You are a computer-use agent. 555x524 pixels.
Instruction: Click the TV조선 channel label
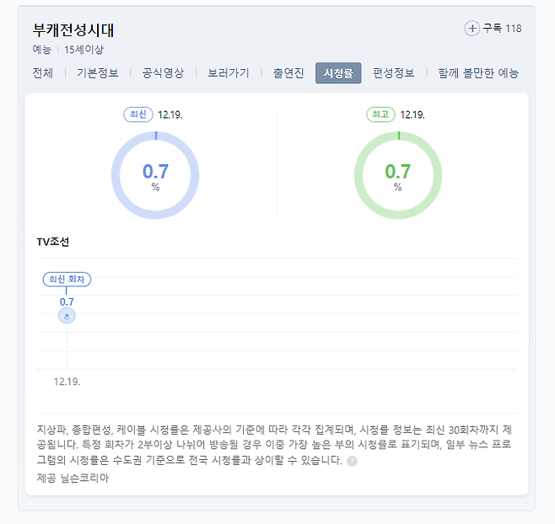[52, 242]
